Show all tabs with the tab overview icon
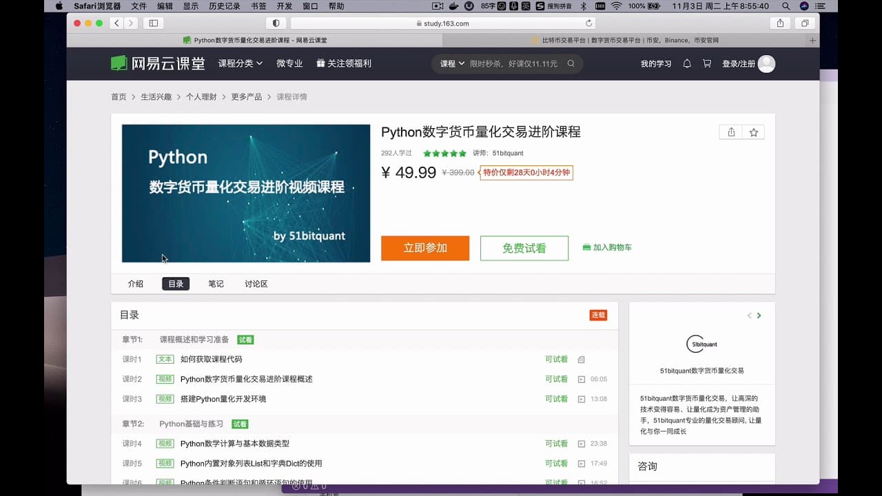Screen dimensions: 882x496 [805, 23]
